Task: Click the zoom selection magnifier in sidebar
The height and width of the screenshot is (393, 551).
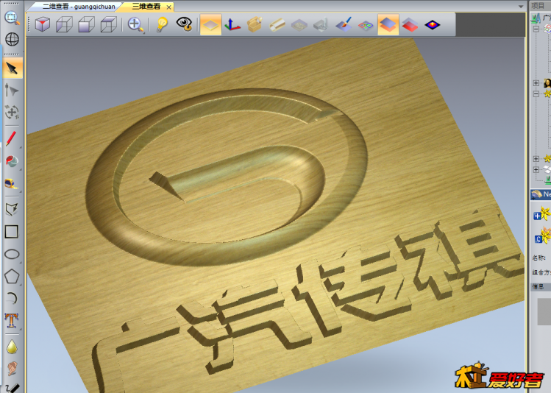Action: [12, 18]
